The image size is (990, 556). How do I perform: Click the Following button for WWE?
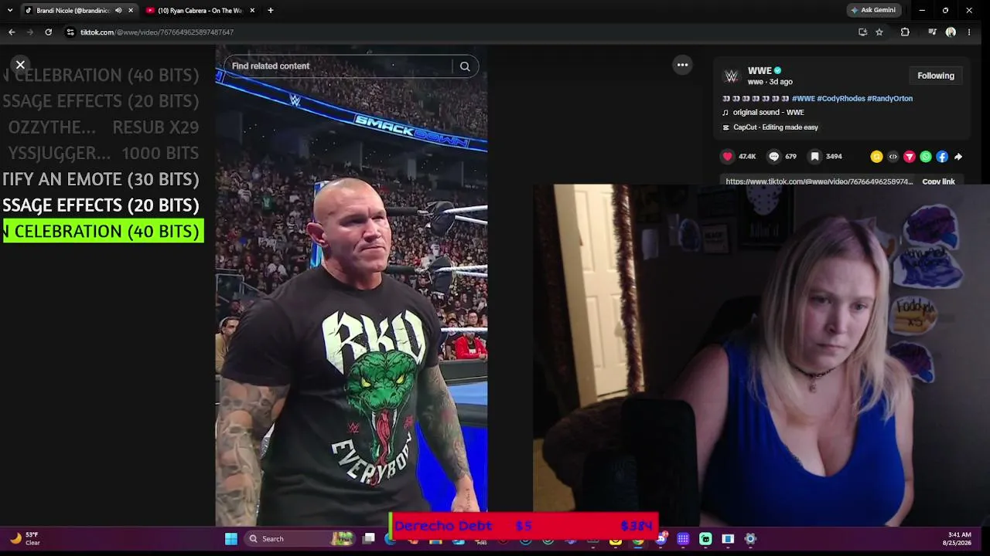pyautogui.click(x=936, y=76)
